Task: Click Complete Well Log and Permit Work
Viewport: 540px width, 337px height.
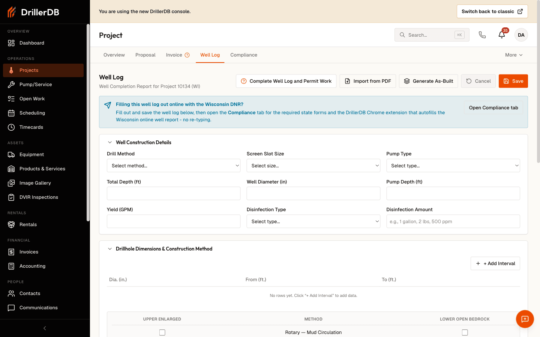Action: click(286, 81)
